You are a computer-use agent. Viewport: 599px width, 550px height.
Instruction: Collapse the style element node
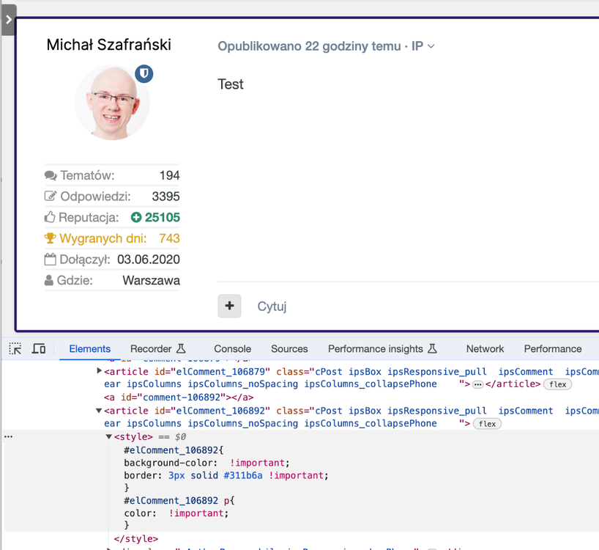109,437
